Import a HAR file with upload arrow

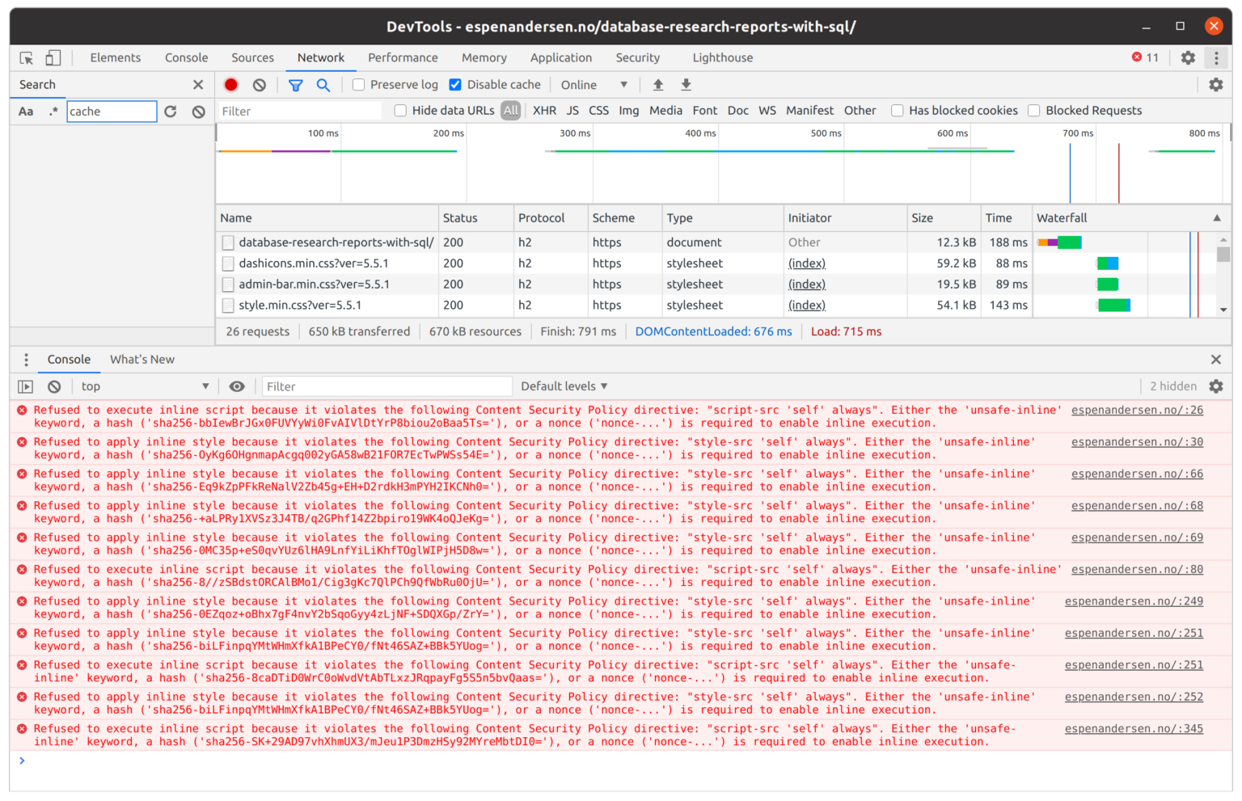coord(658,85)
